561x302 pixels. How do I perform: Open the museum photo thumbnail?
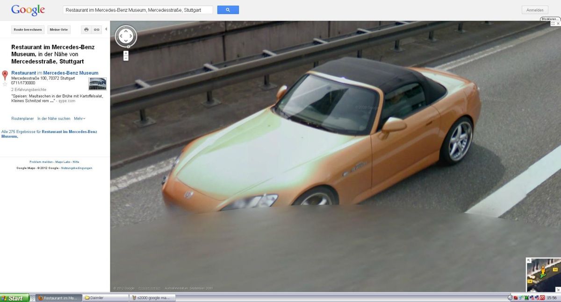click(97, 84)
